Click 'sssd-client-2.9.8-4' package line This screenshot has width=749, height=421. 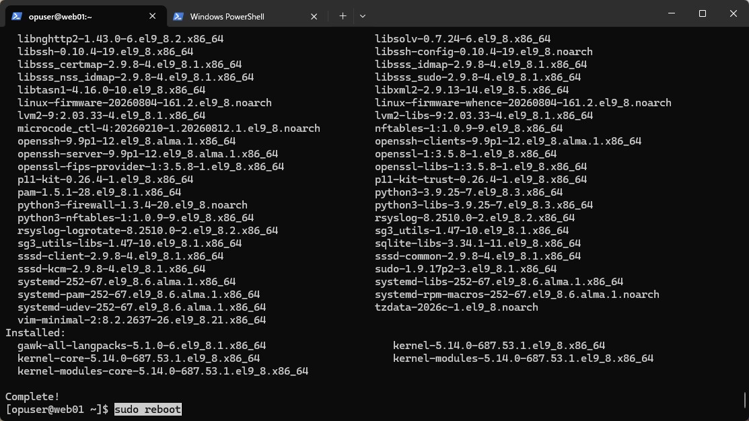(x=120, y=256)
